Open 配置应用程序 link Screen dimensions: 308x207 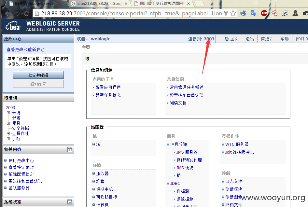coord(108,88)
